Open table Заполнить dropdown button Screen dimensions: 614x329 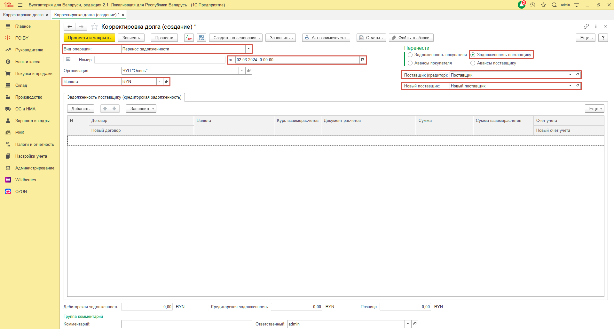[x=141, y=108]
